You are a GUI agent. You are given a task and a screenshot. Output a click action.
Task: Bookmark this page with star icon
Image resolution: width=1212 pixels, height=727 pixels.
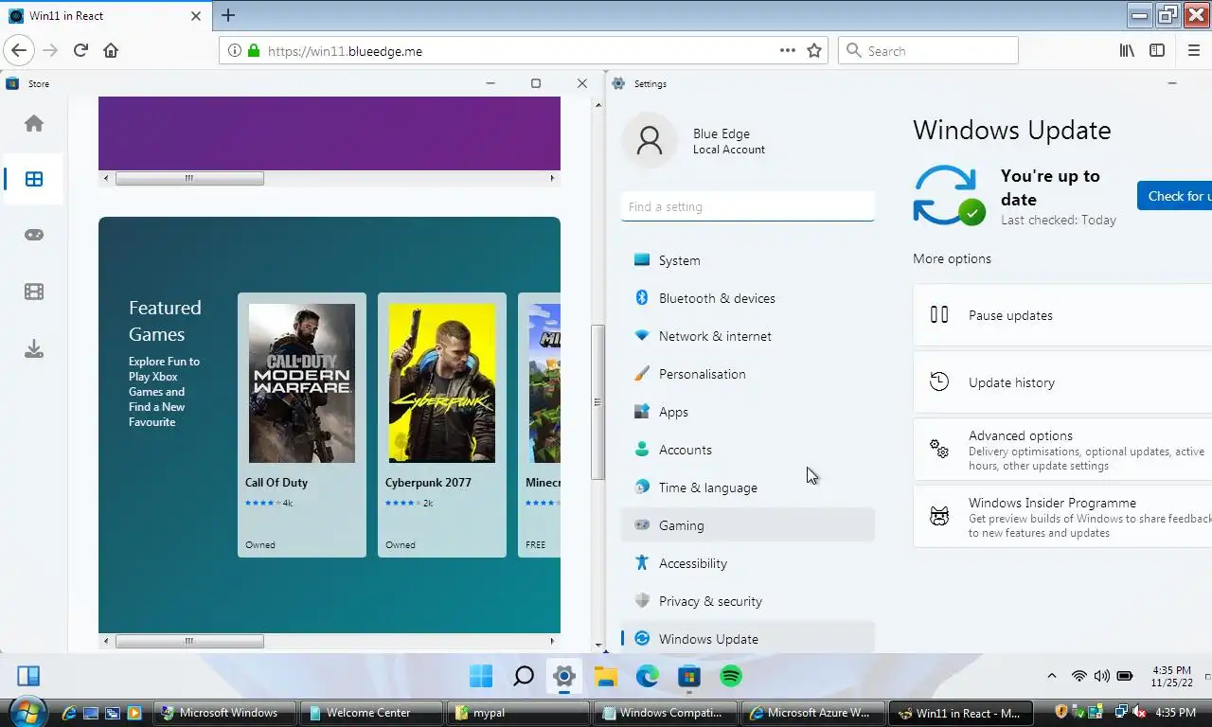coord(814,50)
